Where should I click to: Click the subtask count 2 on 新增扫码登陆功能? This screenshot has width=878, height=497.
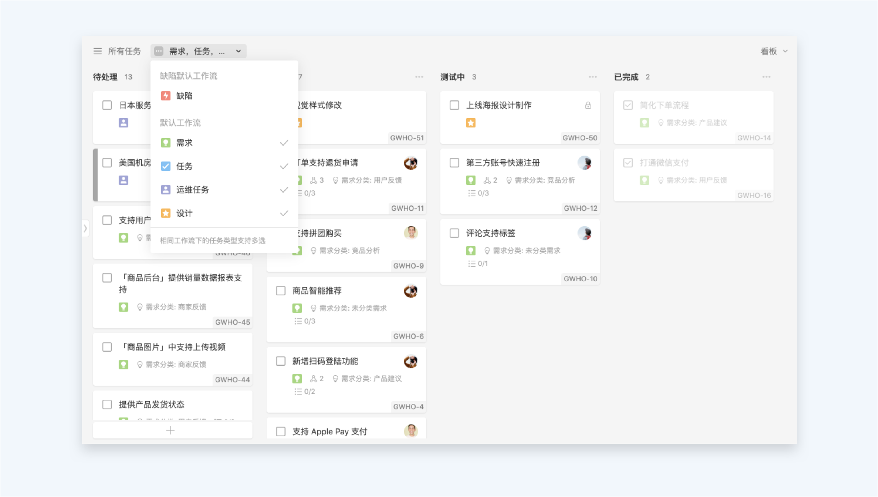coord(317,379)
